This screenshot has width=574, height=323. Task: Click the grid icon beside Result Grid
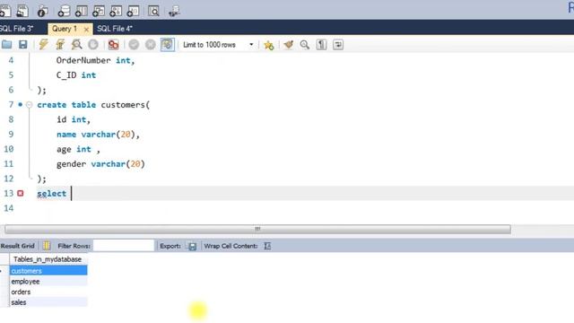pyautogui.click(x=47, y=246)
